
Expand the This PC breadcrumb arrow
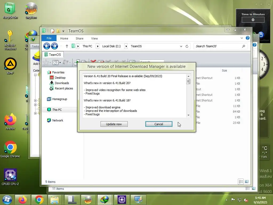pyautogui.click(x=98, y=46)
